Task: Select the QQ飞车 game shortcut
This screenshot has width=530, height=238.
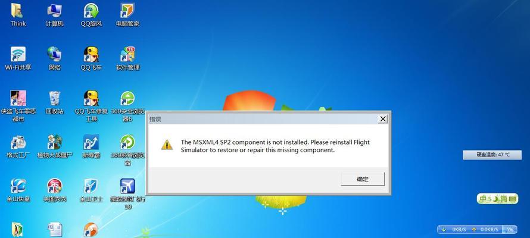Action: [91, 59]
